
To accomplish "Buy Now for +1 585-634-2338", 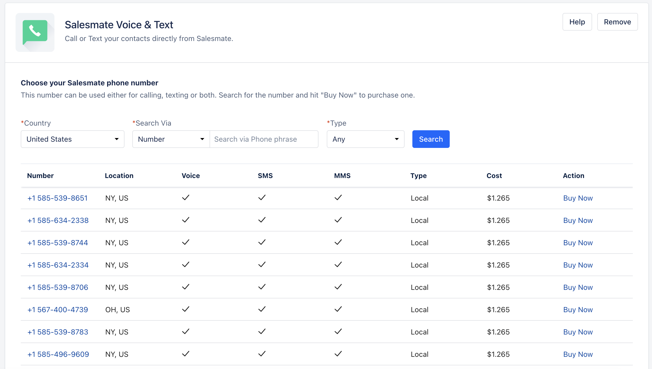I will click(578, 220).
